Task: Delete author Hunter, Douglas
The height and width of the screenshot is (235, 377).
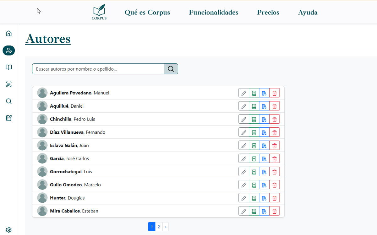Action: tap(274, 198)
